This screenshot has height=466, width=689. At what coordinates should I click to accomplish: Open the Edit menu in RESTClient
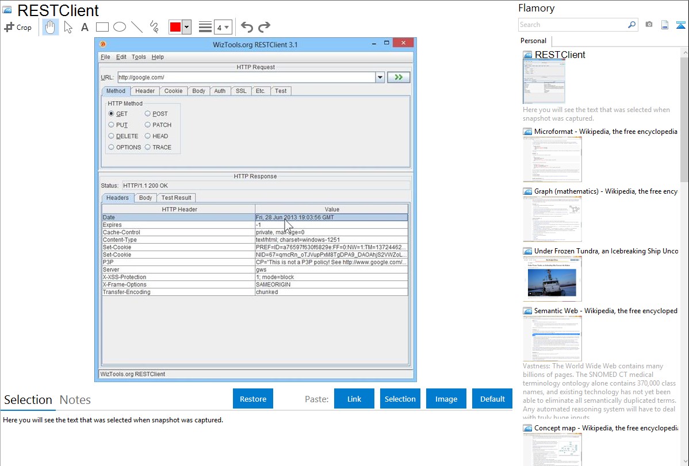[121, 57]
